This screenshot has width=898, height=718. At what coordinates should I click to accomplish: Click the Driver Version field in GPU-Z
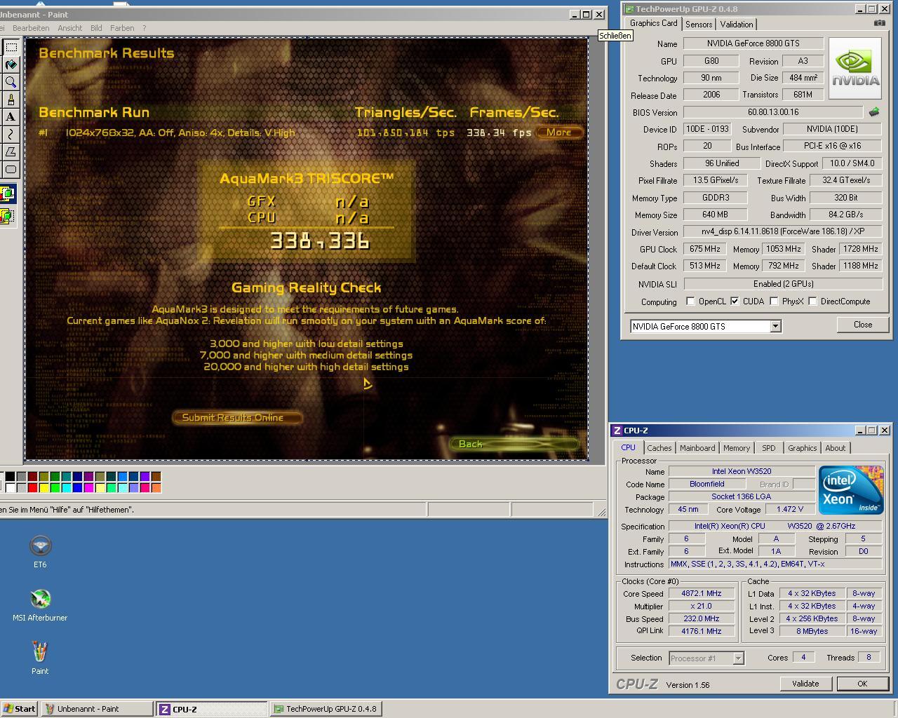783,232
